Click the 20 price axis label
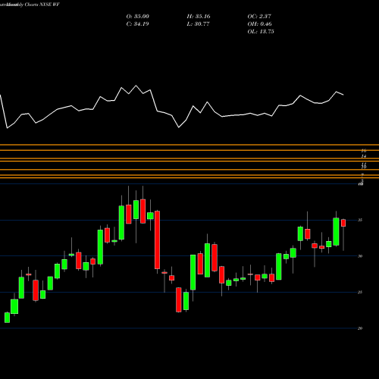The image size is (379, 379). 360,328
